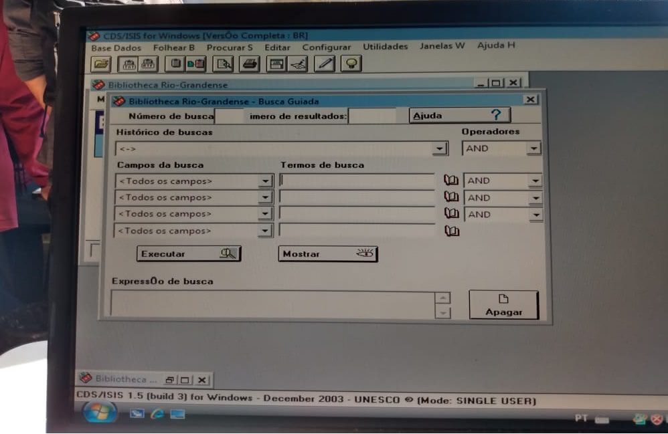The height and width of the screenshot is (434, 668).
Task: Click the expression box scroll down arrow
Action: 442,313
